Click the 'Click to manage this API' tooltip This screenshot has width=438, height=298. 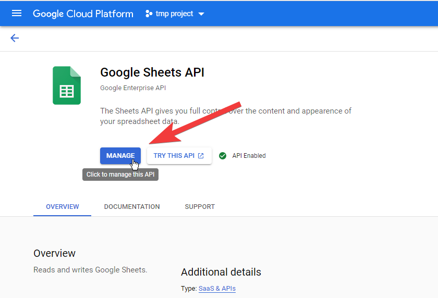[x=120, y=175]
